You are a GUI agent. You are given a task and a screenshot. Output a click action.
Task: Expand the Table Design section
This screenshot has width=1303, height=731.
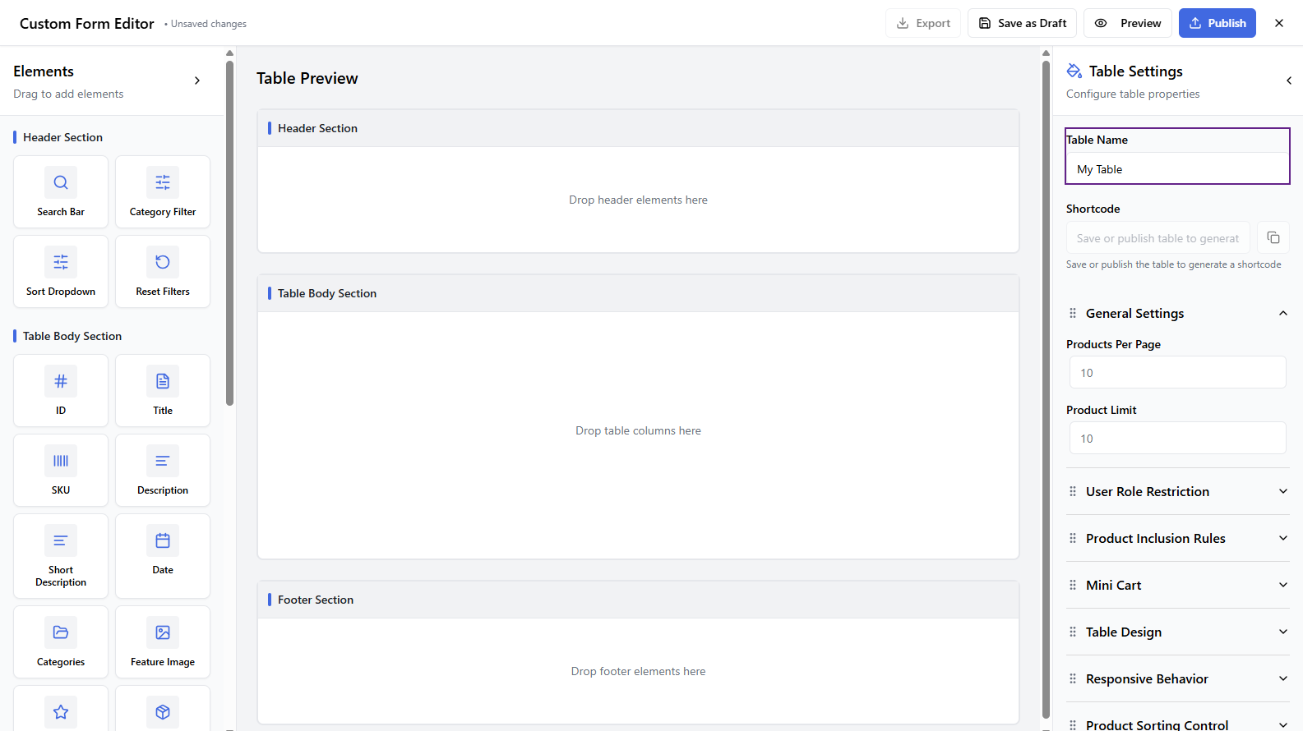click(1177, 632)
